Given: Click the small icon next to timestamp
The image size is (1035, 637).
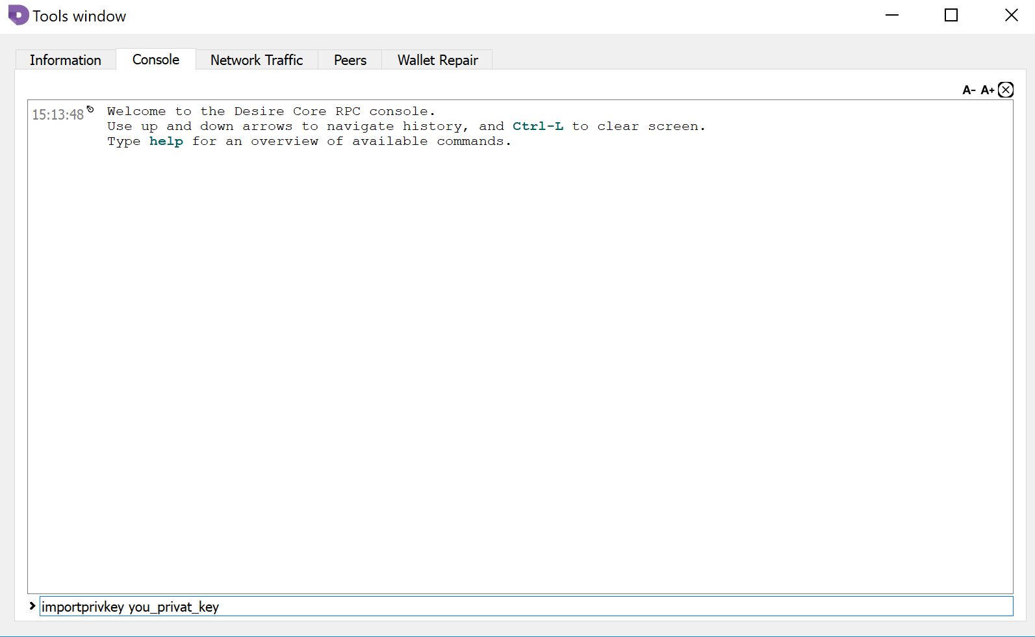Looking at the screenshot, I should click(x=90, y=109).
